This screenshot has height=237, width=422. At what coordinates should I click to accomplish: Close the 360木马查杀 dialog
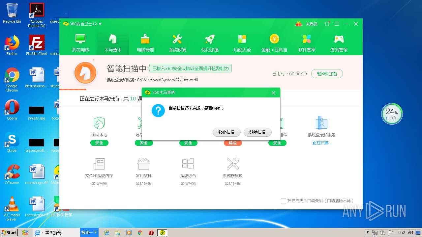point(273,93)
